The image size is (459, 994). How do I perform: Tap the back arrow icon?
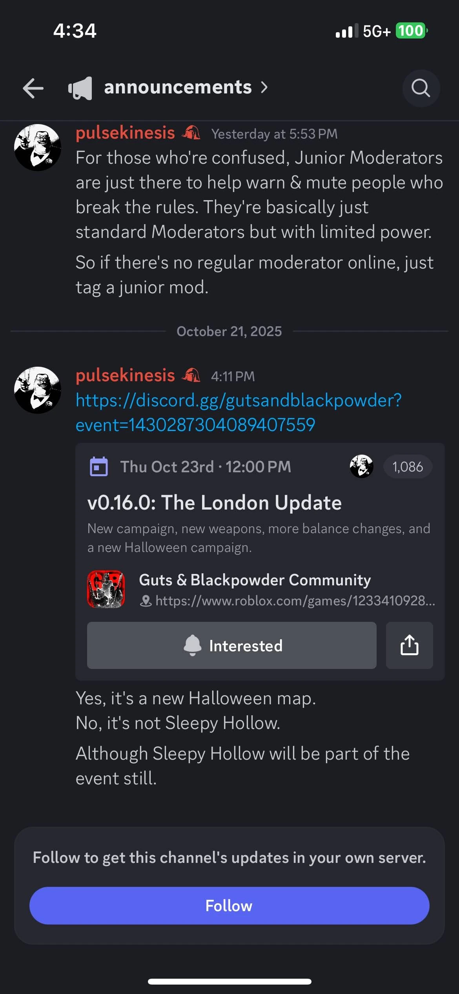pyautogui.click(x=33, y=88)
